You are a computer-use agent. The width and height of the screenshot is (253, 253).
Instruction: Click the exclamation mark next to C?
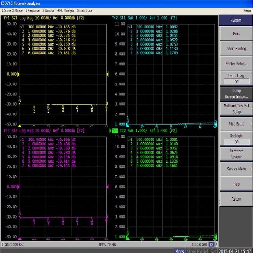tap(216, 244)
